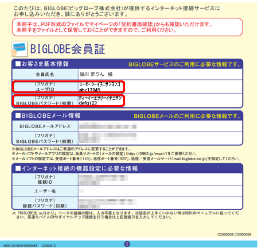Click the member card icon beside BIGLOBE会員証
The height and width of the screenshot is (251, 258).
(19, 49)
